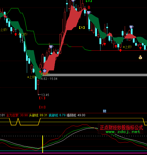The height and width of the screenshot is (155, 147).
Task: Click the teacup icon above 14.82 low
Action: [x=51, y=47]
